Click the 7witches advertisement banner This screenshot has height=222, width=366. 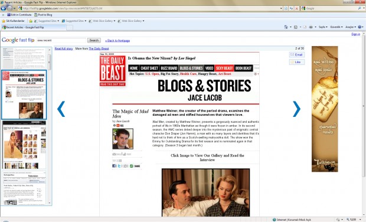[325, 109]
